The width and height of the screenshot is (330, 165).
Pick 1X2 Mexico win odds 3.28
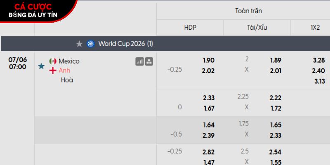[x=319, y=60]
